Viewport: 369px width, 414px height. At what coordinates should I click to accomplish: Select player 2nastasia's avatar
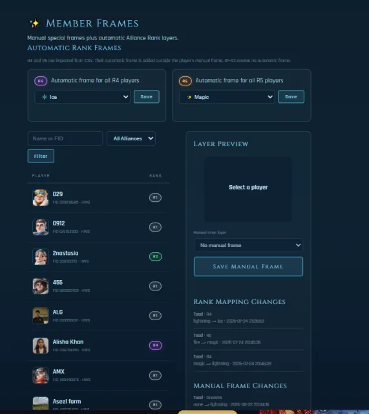point(40,257)
